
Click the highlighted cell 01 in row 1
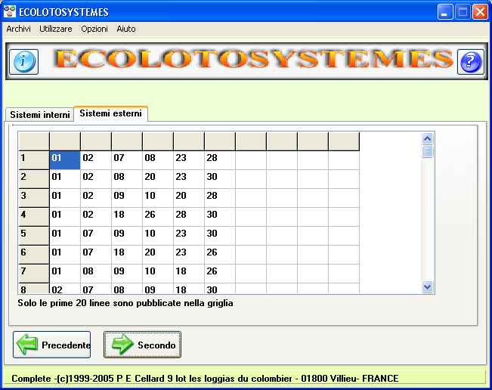tap(65, 158)
